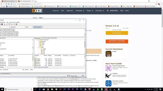The width and height of the screenshot is (163, 91).
Task: Click the binoculars file search icon
Action: (16, 24)
